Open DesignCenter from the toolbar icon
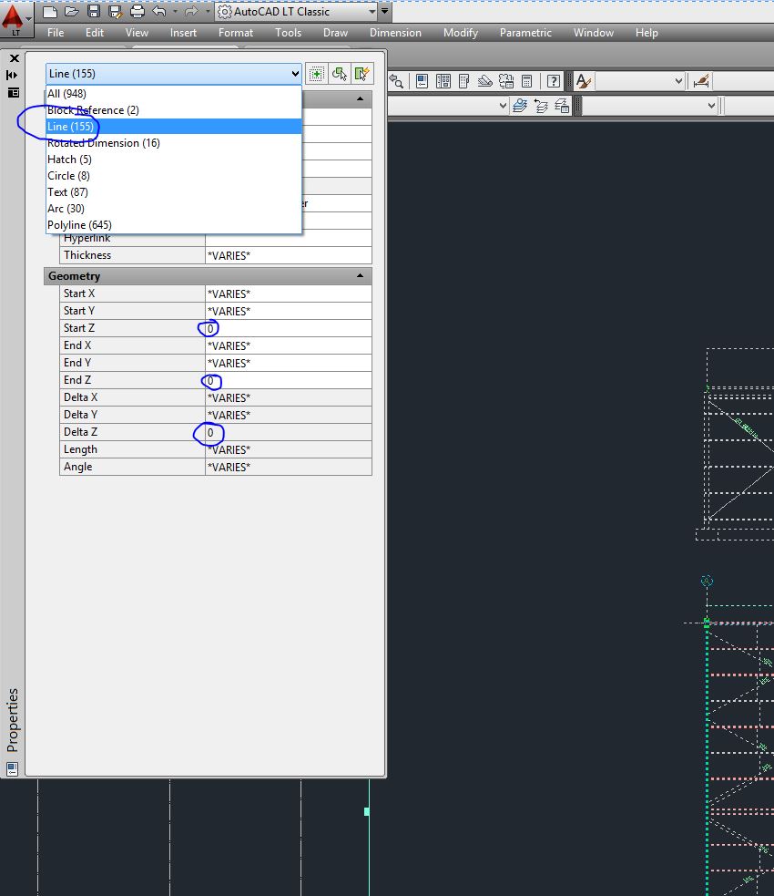 (443, 81)
